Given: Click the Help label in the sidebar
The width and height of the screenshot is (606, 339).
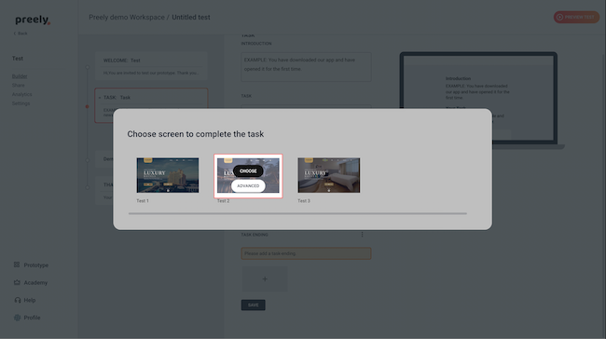Looking at the screenshot, I should 30,300.
